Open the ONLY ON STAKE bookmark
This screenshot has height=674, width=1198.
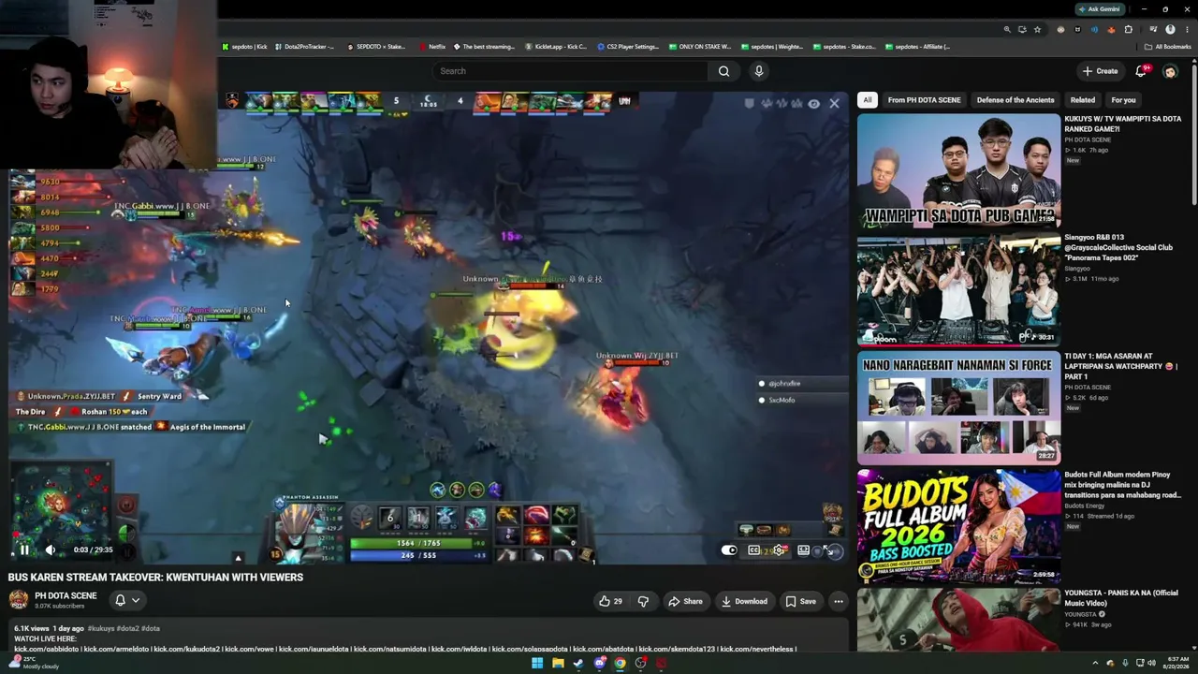coord(699,47)
